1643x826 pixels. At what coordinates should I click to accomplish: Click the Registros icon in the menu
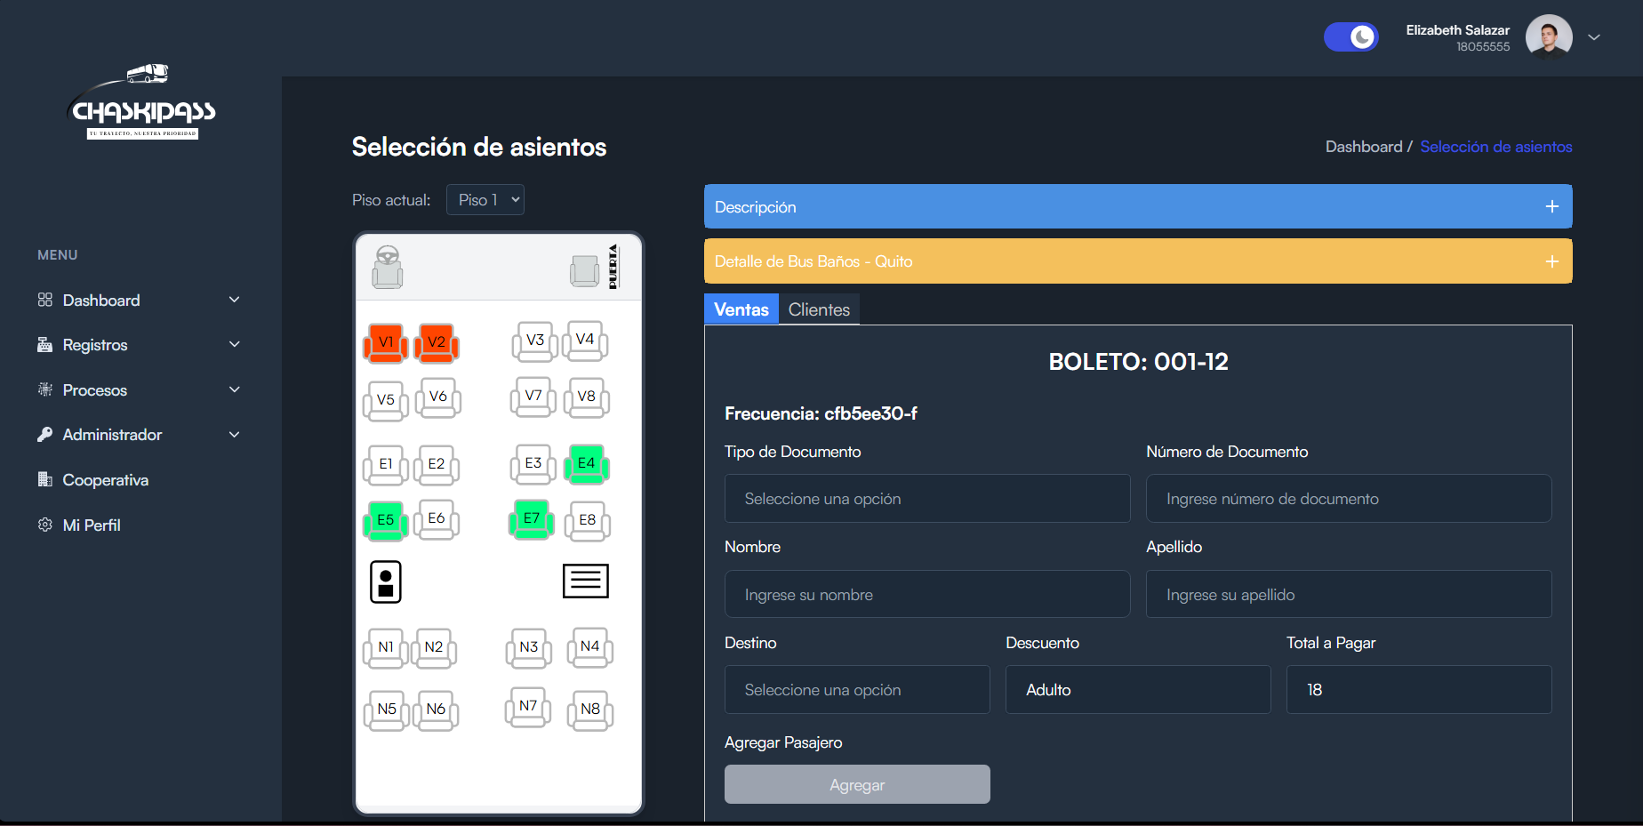click(x=44, y=344)
